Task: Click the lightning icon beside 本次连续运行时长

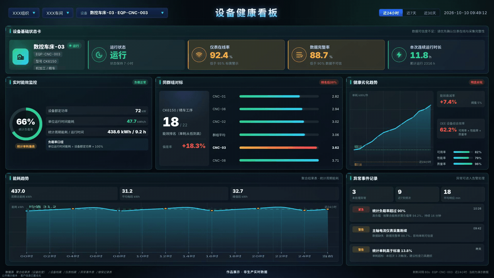Action: 399,55
